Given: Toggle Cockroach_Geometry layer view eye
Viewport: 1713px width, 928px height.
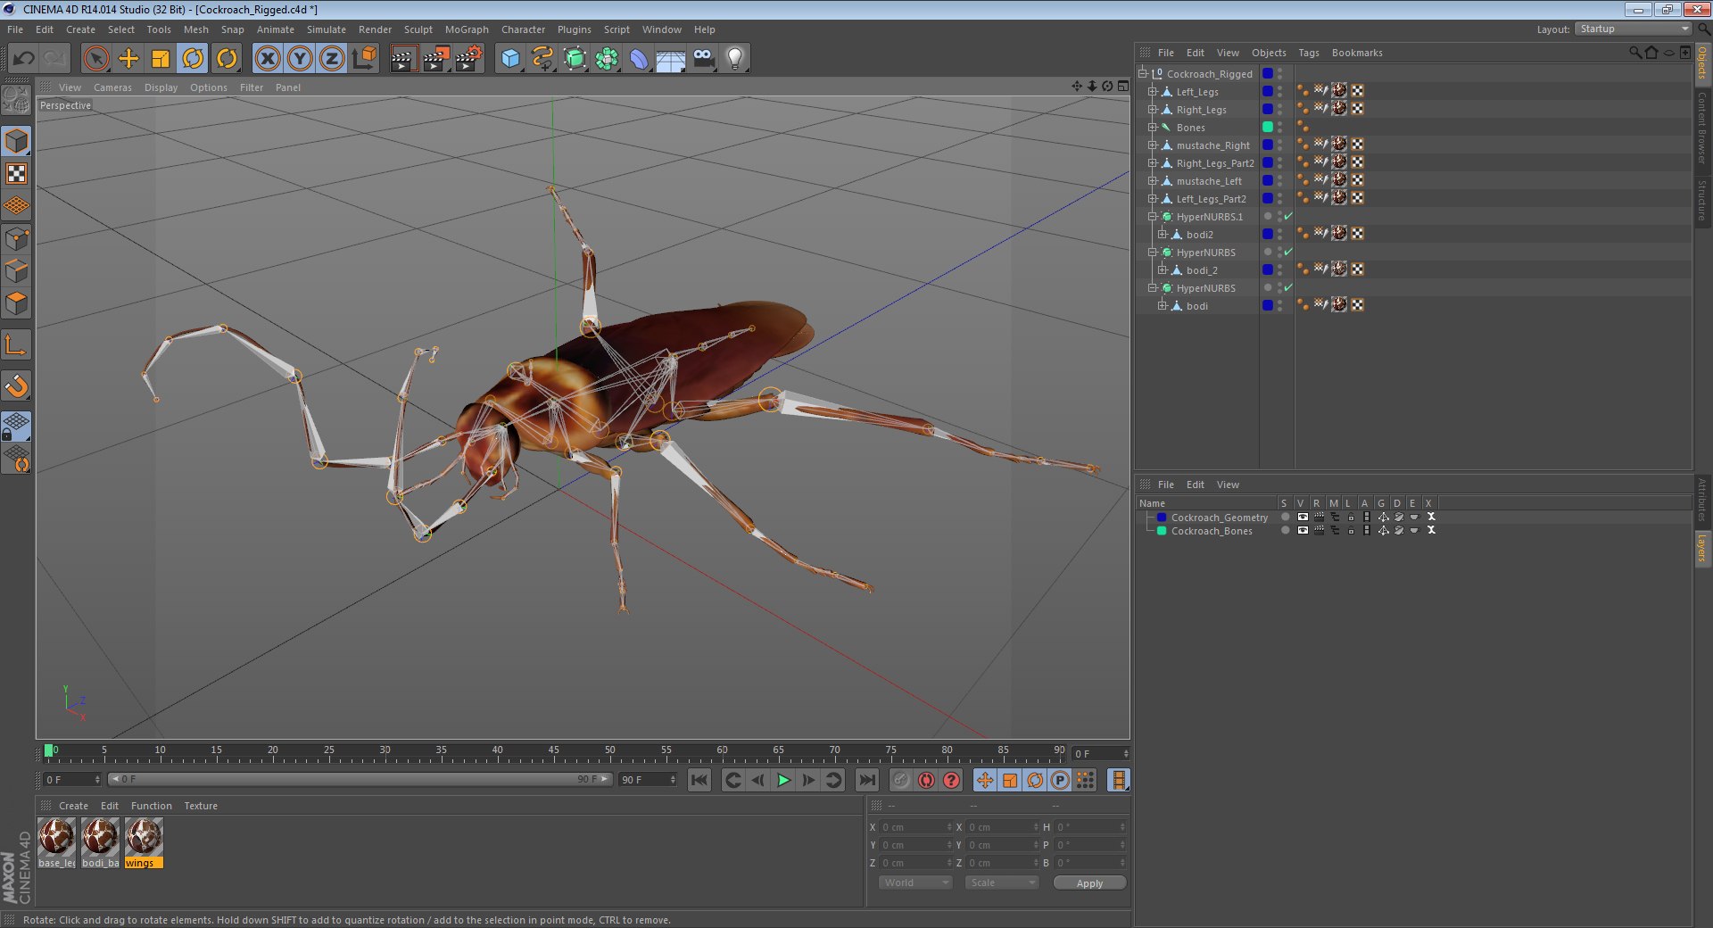Looking at the screenshot, I should [1303, 518].
